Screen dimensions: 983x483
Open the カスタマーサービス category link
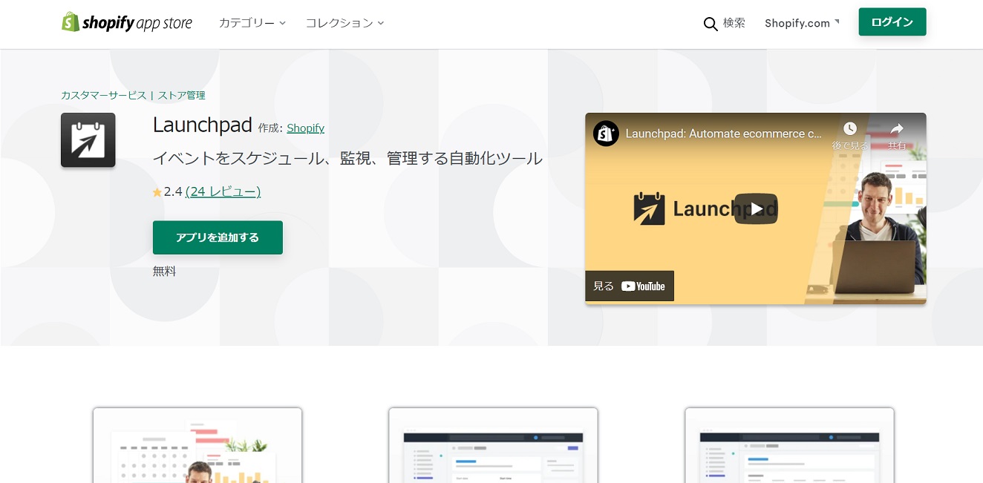coord(104,95)
